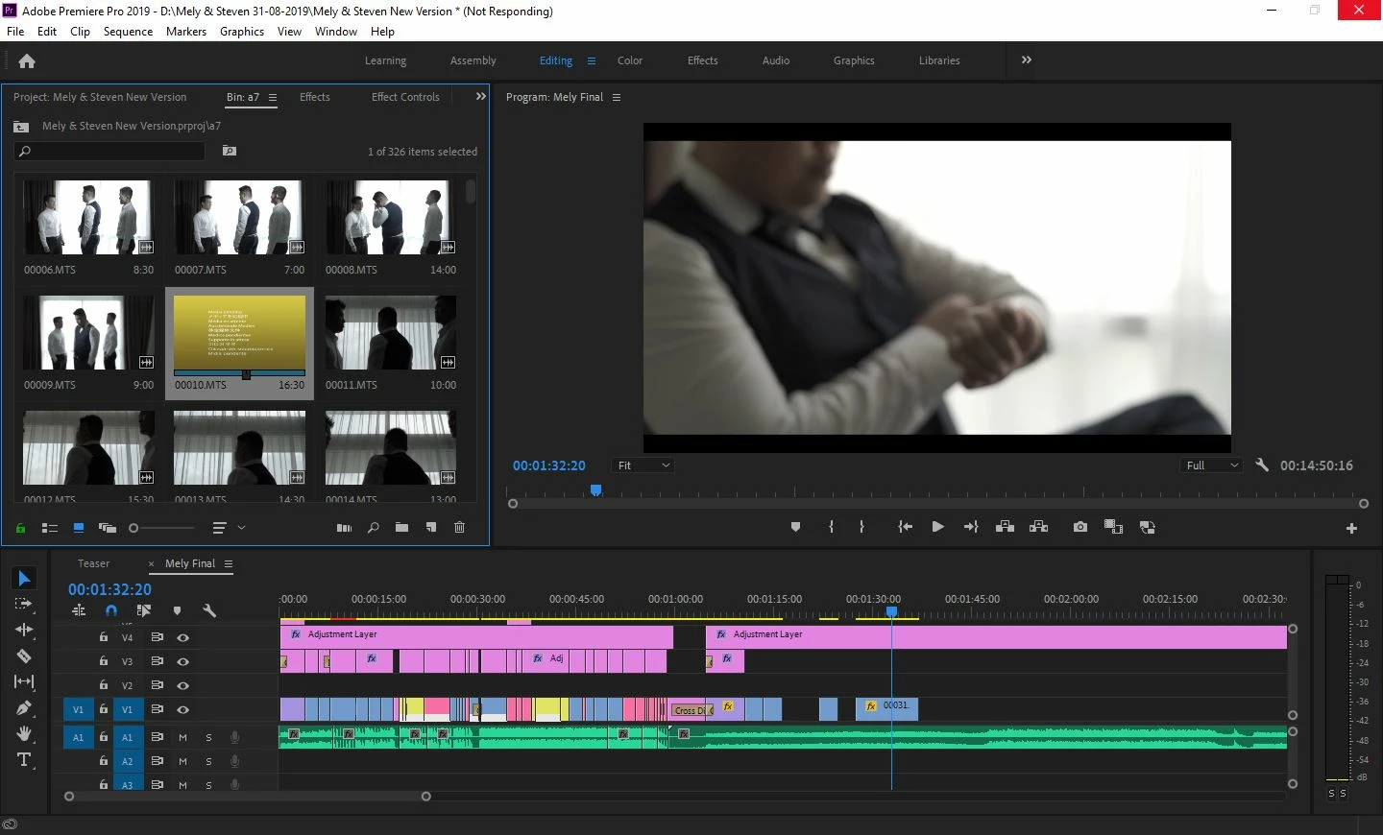Click the Extract button
This screenshot has width=1383, height=835.
1038,527
